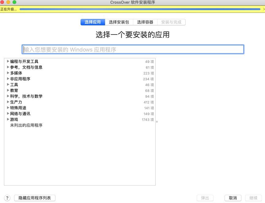This screenshot has height=203, width=265.
Task: Expand the 参考，文档与信息 category
Action: coord(8,67)
